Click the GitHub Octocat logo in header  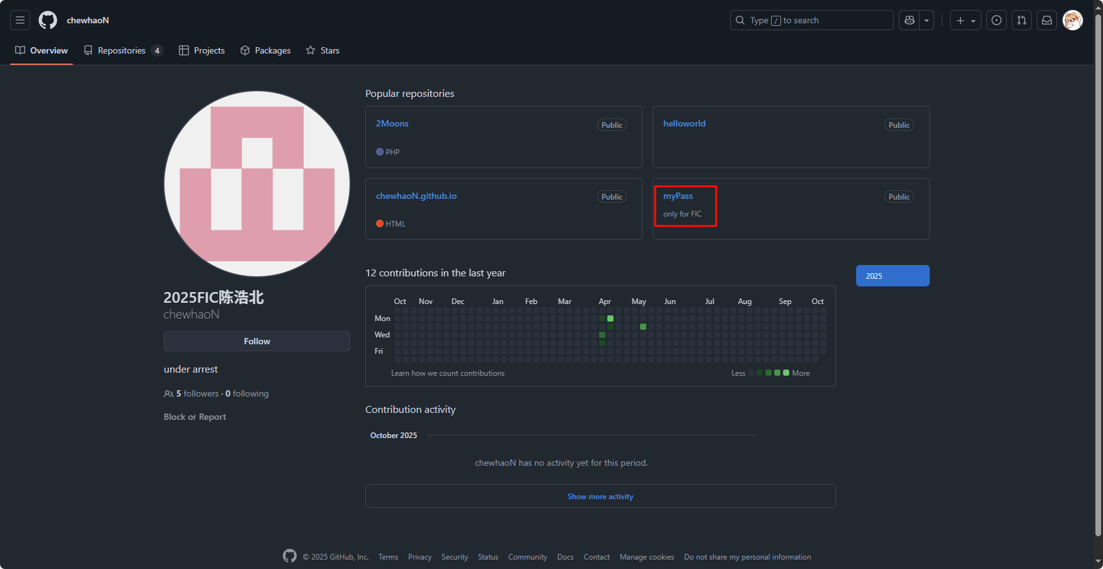point(48,20)
